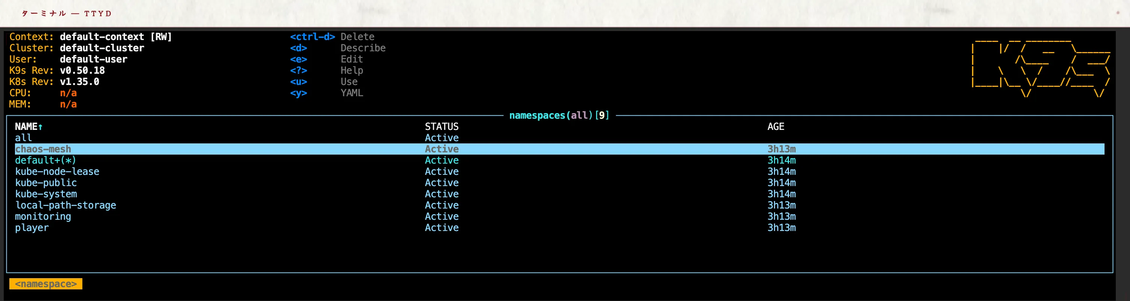Screen dimensions: 1130x301
Task: Click the K9s ASCII logo
Action: (1041, 68)
